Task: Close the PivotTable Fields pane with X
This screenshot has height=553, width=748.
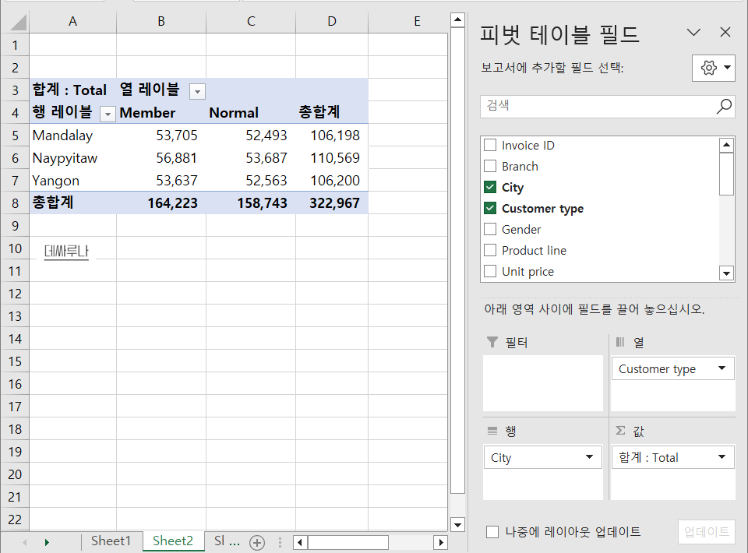Action: pos(725,32)
